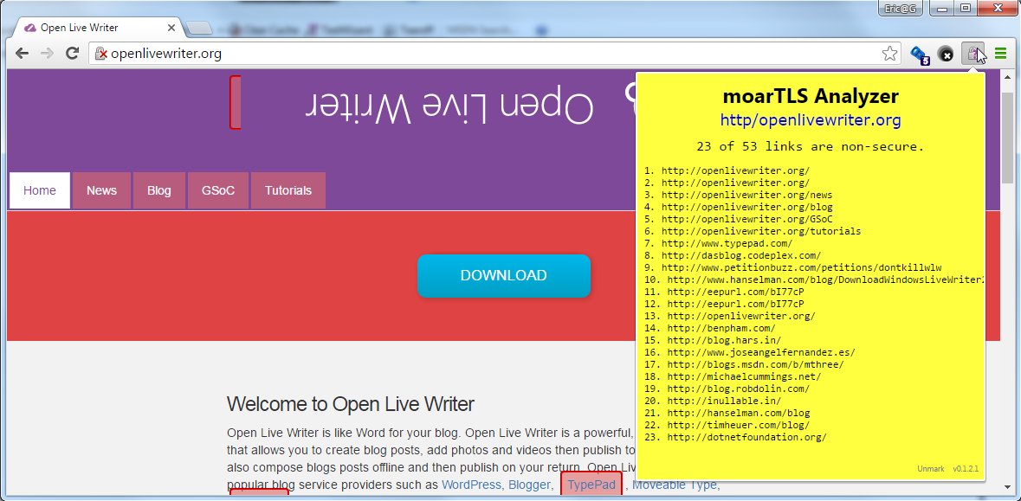Select list entry http://dasblog.codeplex.com/

(741, 256)
